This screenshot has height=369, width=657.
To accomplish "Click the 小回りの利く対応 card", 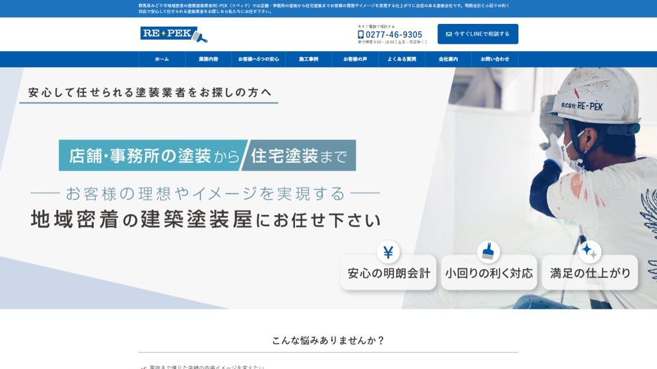I will point(489,273).
